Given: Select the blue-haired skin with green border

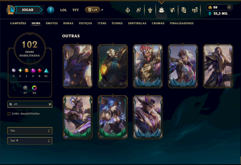Looking at the screenshot, I should tap(113, 117).
